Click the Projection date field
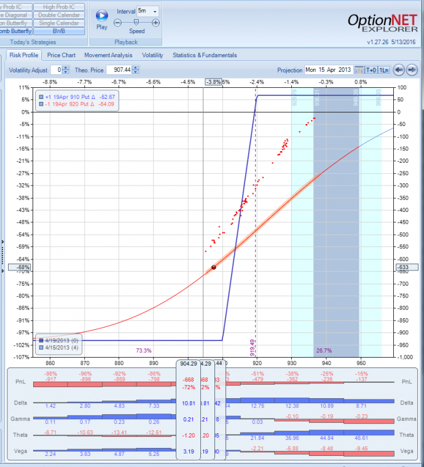This screenshot has width=424, height=467. 328,70
